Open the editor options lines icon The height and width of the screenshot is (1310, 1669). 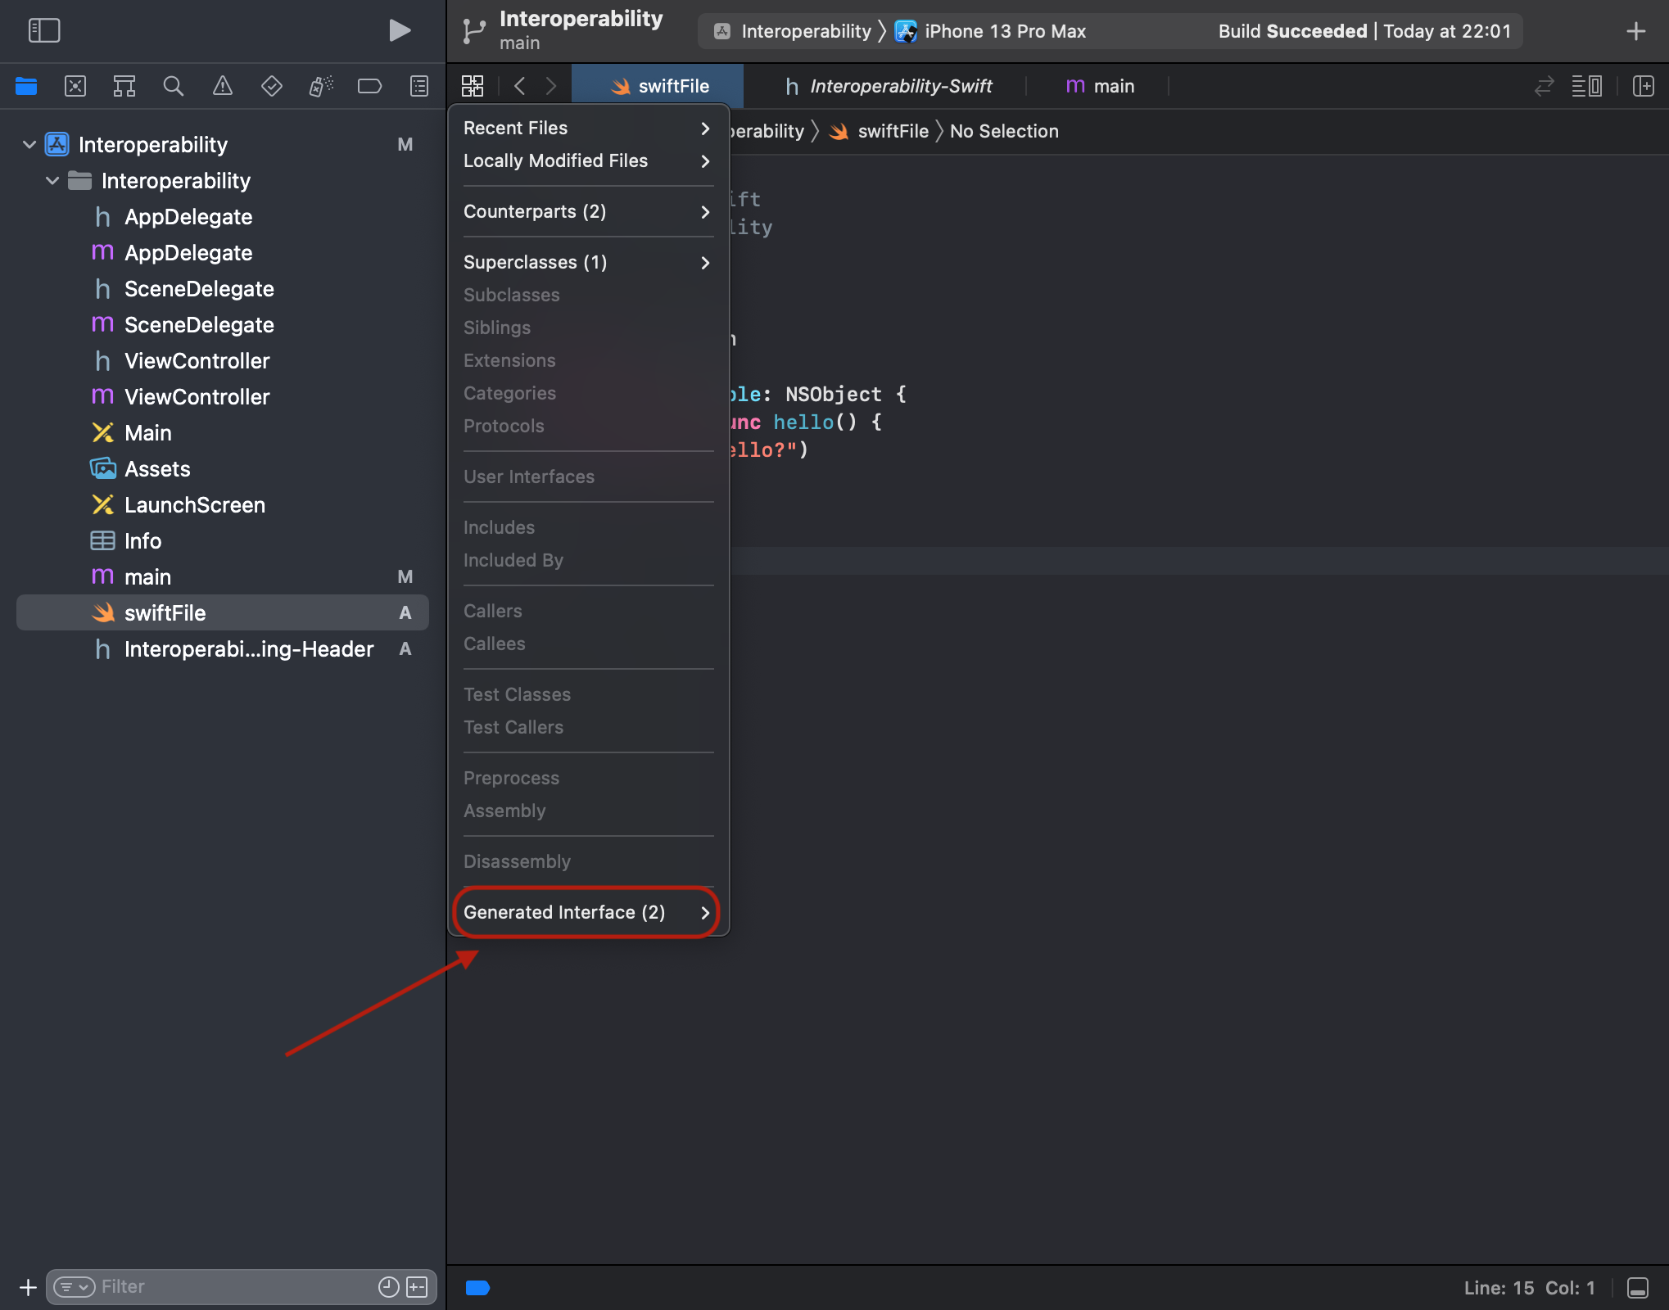click(1587, 86)
